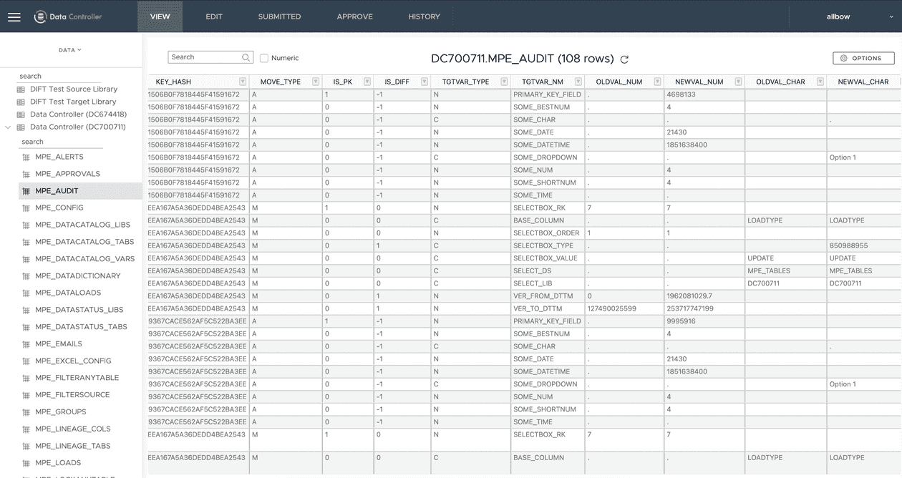Click the NEWVAL_CHAR column header
The width and height of the screenshot is (902, 478).
(863, 82)
